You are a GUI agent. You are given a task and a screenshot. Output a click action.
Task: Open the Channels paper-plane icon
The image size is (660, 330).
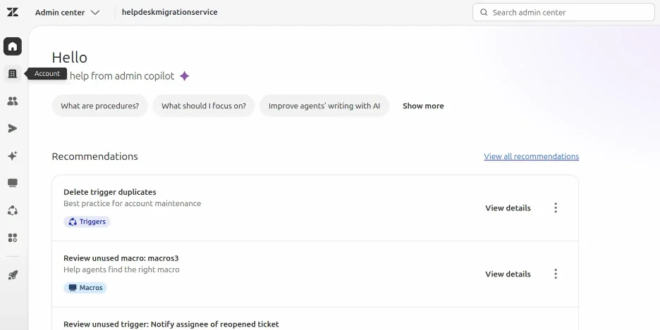pos(13,129)
